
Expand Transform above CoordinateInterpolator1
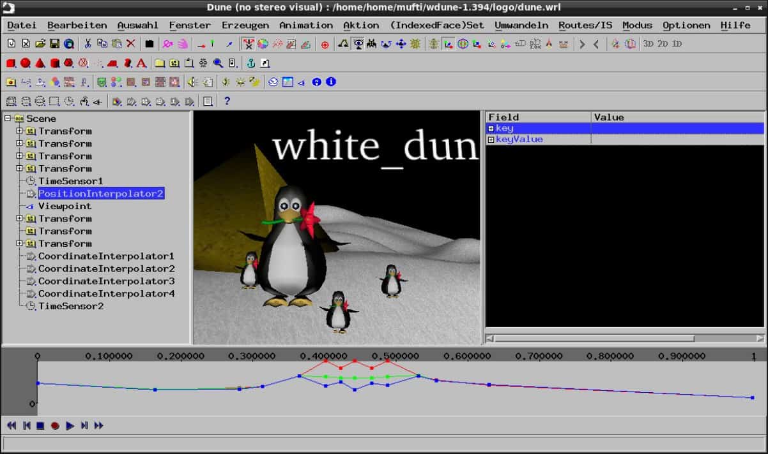(x=19, y=243)
